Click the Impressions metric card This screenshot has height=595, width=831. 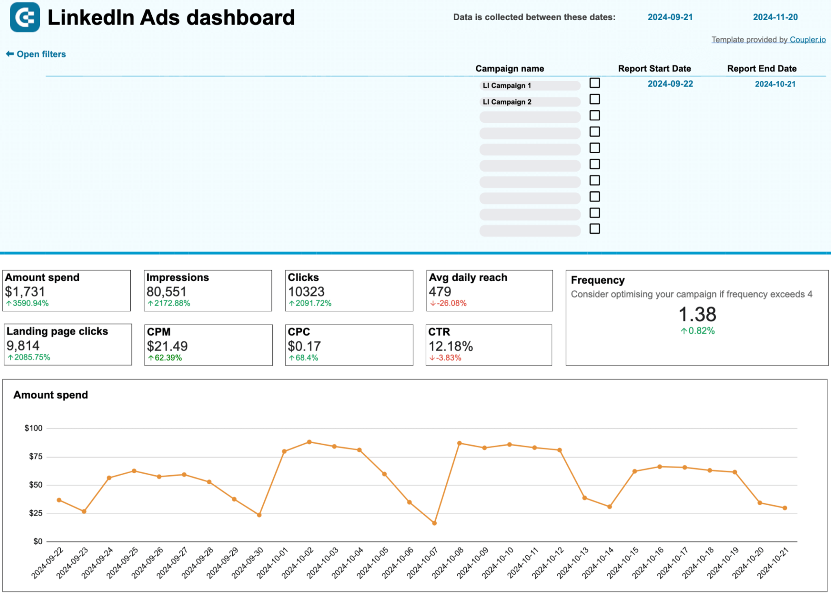208,291
